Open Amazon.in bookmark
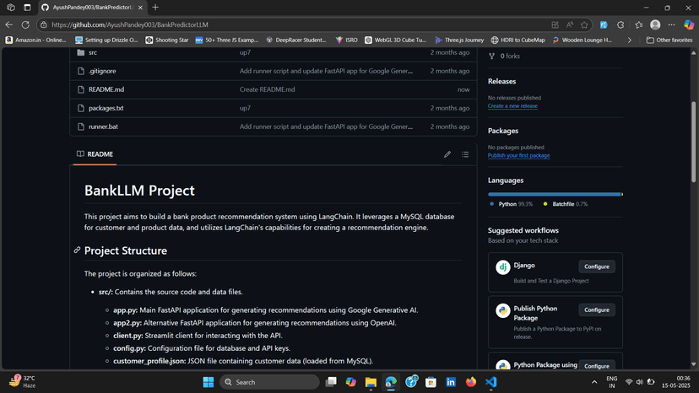This screenshot has width=699, height=393. pos(35,40)
